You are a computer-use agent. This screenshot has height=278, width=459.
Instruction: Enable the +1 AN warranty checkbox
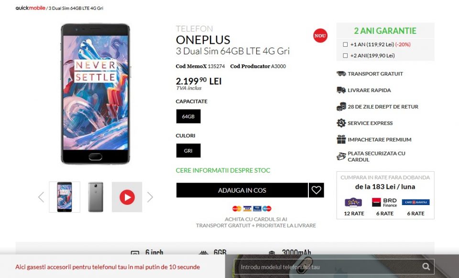click(345, 44)
